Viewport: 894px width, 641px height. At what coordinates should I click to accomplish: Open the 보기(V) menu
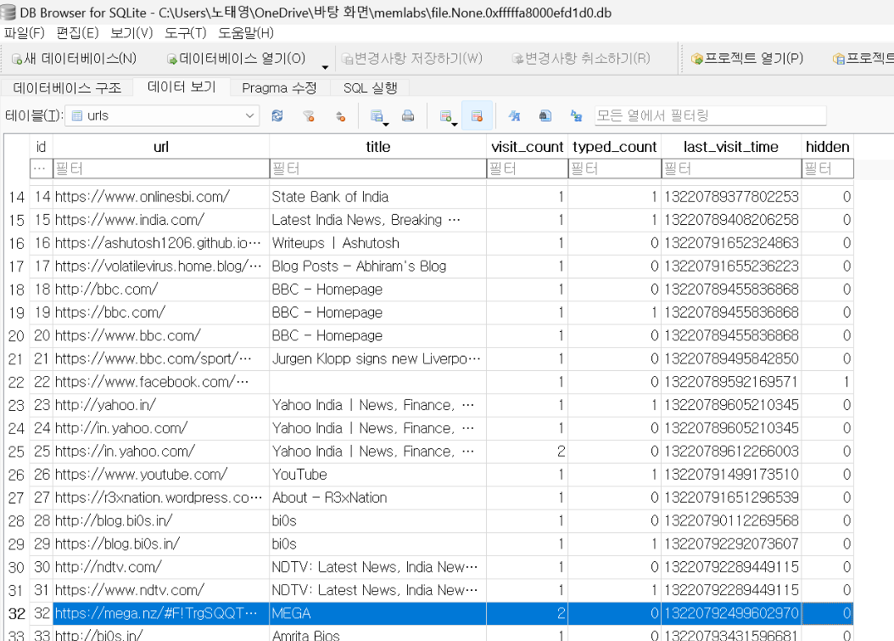pos(131,32)
